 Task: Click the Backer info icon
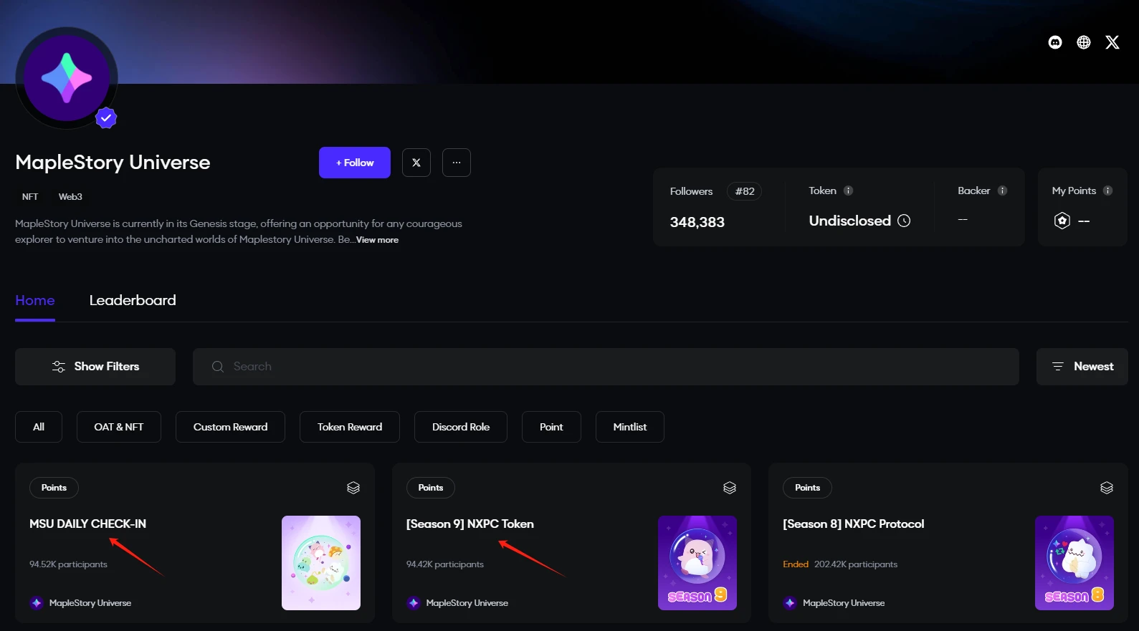click(x=1002, y=191)
